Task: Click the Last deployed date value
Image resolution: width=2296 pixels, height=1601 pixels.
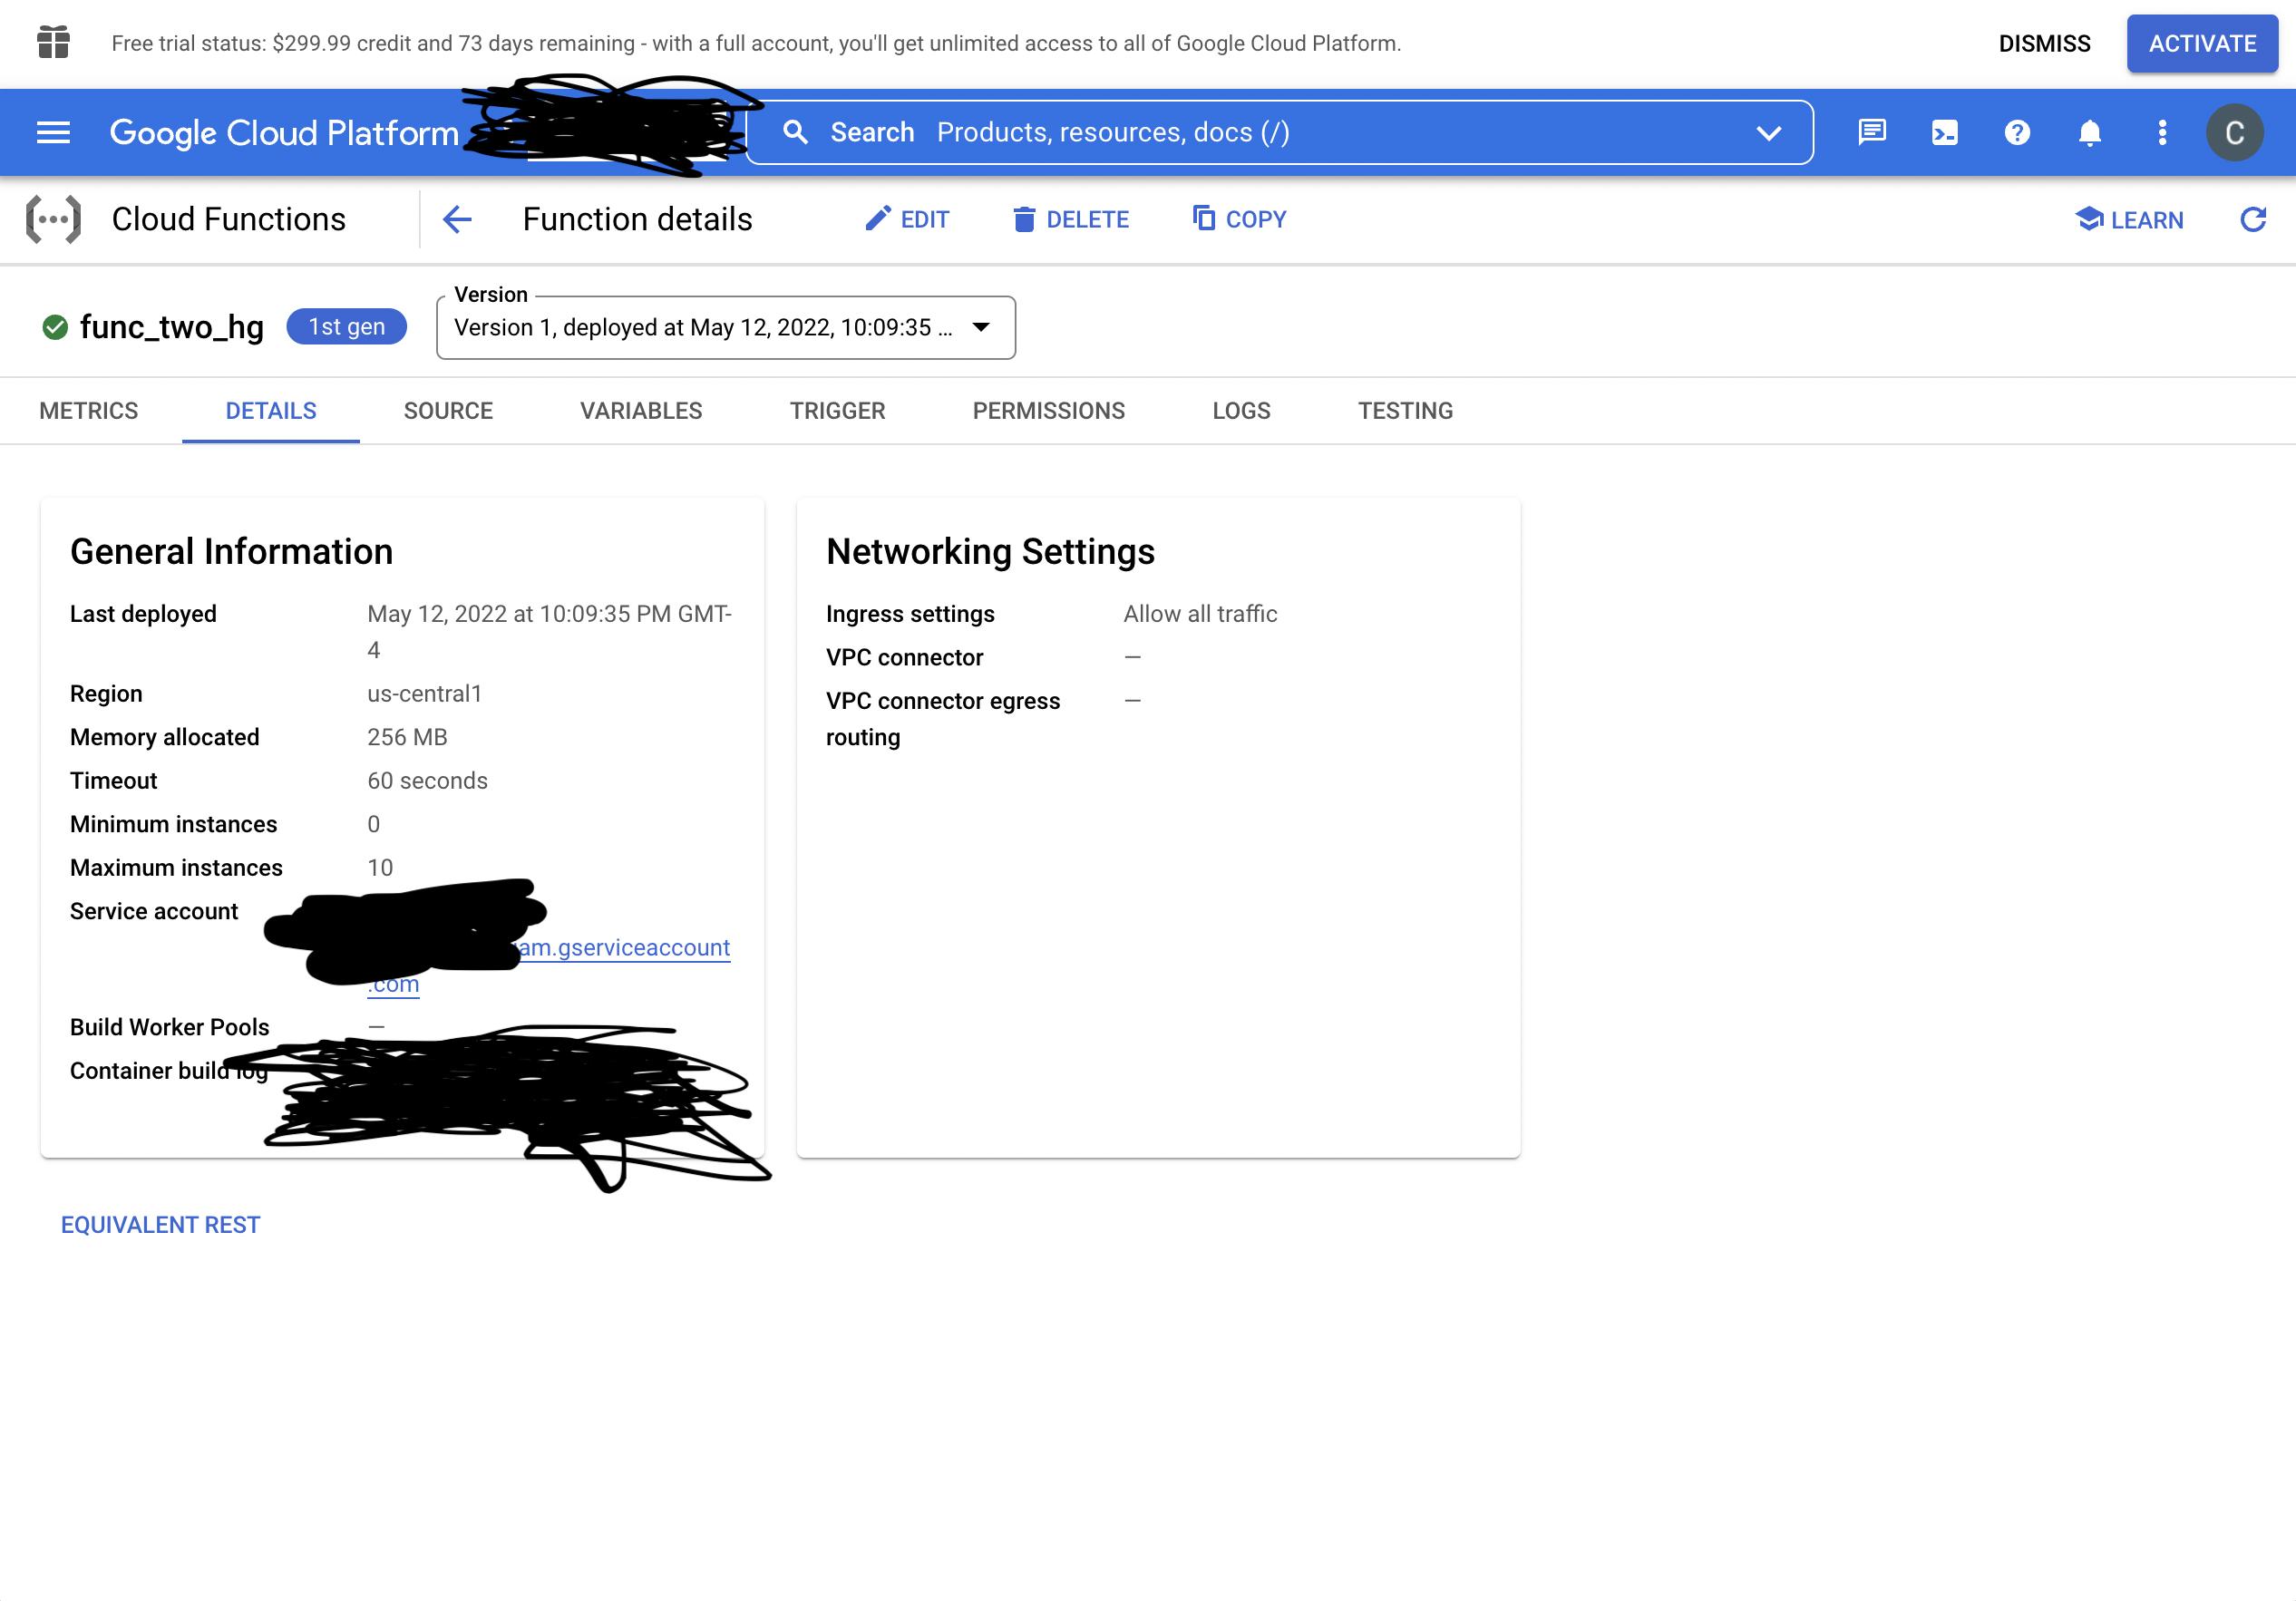Action: tap(549, 632)
